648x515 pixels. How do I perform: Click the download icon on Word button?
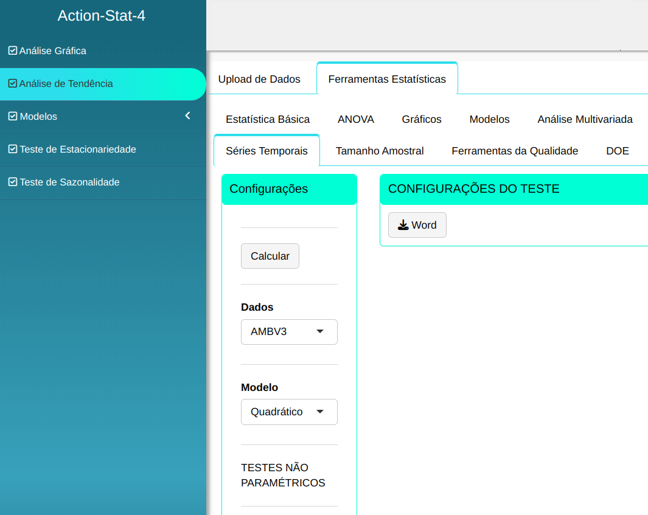(403, 225)
